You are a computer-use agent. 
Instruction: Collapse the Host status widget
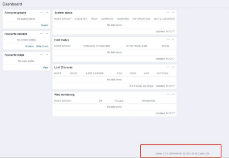(173, 40)
